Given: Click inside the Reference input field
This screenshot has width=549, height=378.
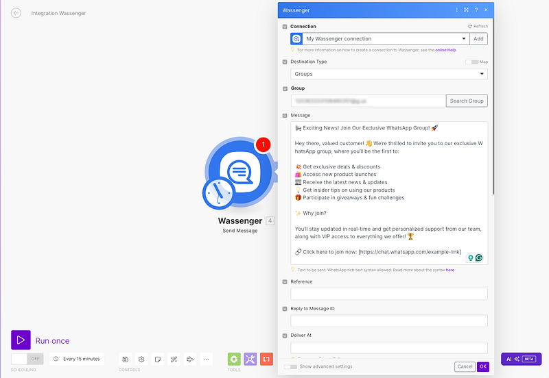Looking at the screenshot, I should click(x=389, y=294).
